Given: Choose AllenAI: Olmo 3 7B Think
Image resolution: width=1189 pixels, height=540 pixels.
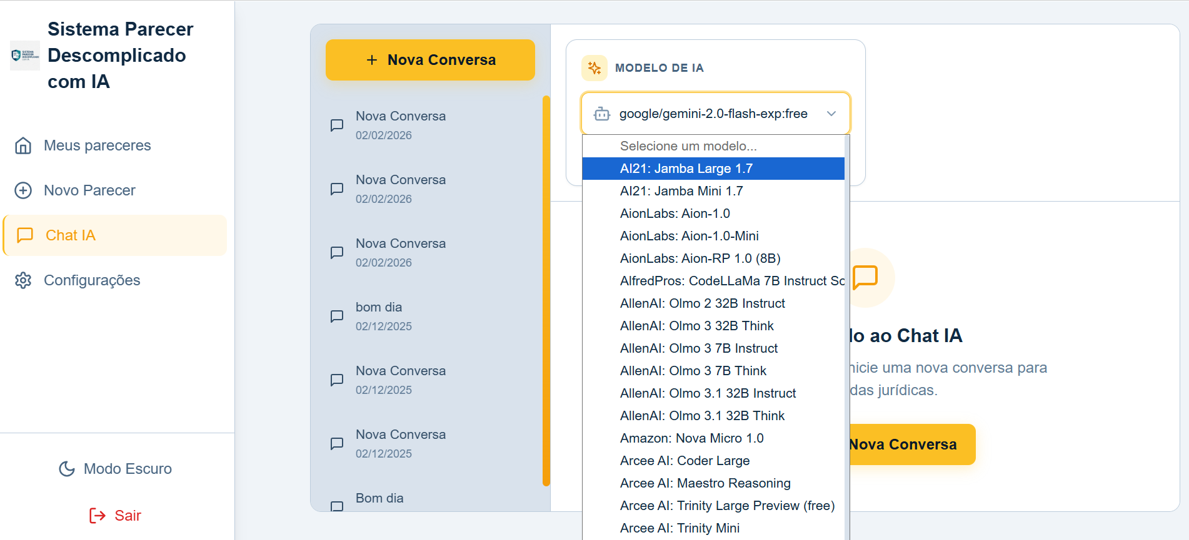Looking at the screenshot, I should point(713,371).
